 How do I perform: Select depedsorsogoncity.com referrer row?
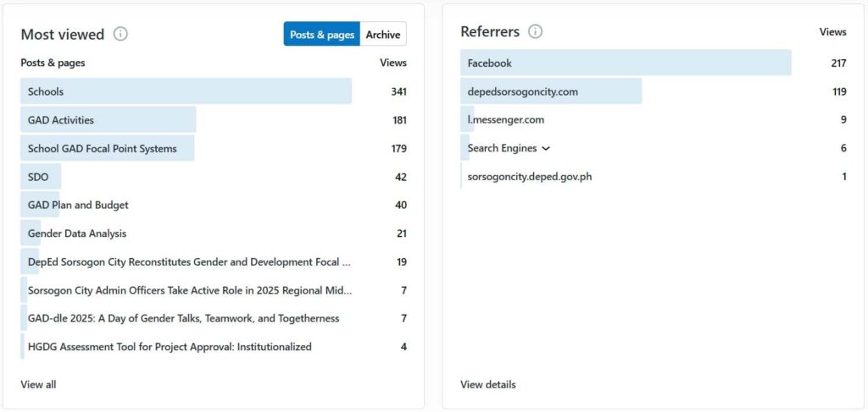tap(522, 91)
